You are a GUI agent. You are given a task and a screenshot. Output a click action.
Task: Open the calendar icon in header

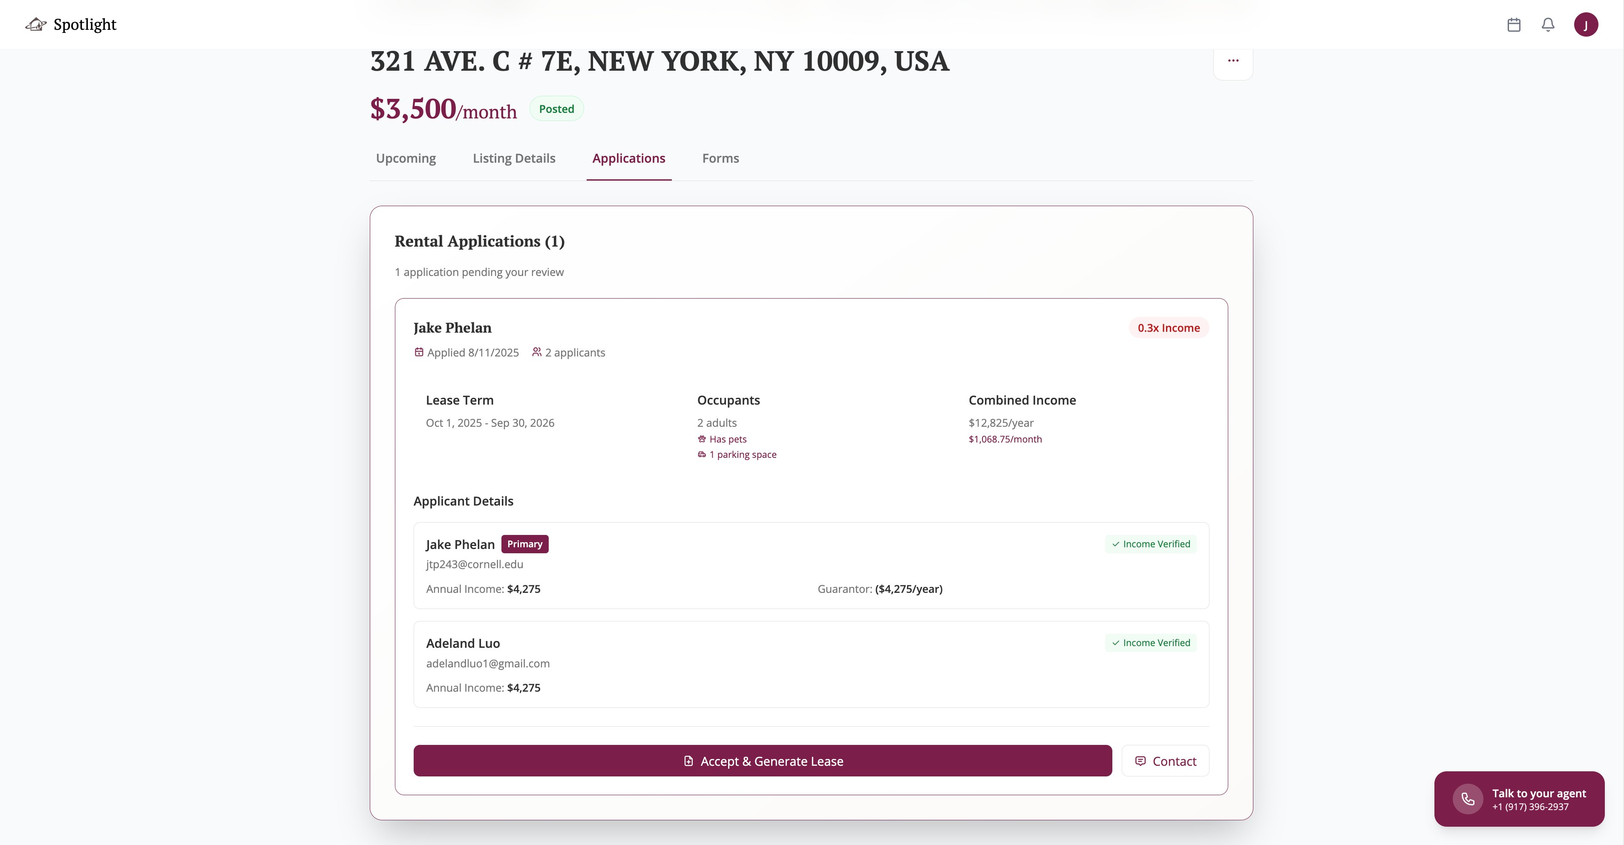[1514, 25]
